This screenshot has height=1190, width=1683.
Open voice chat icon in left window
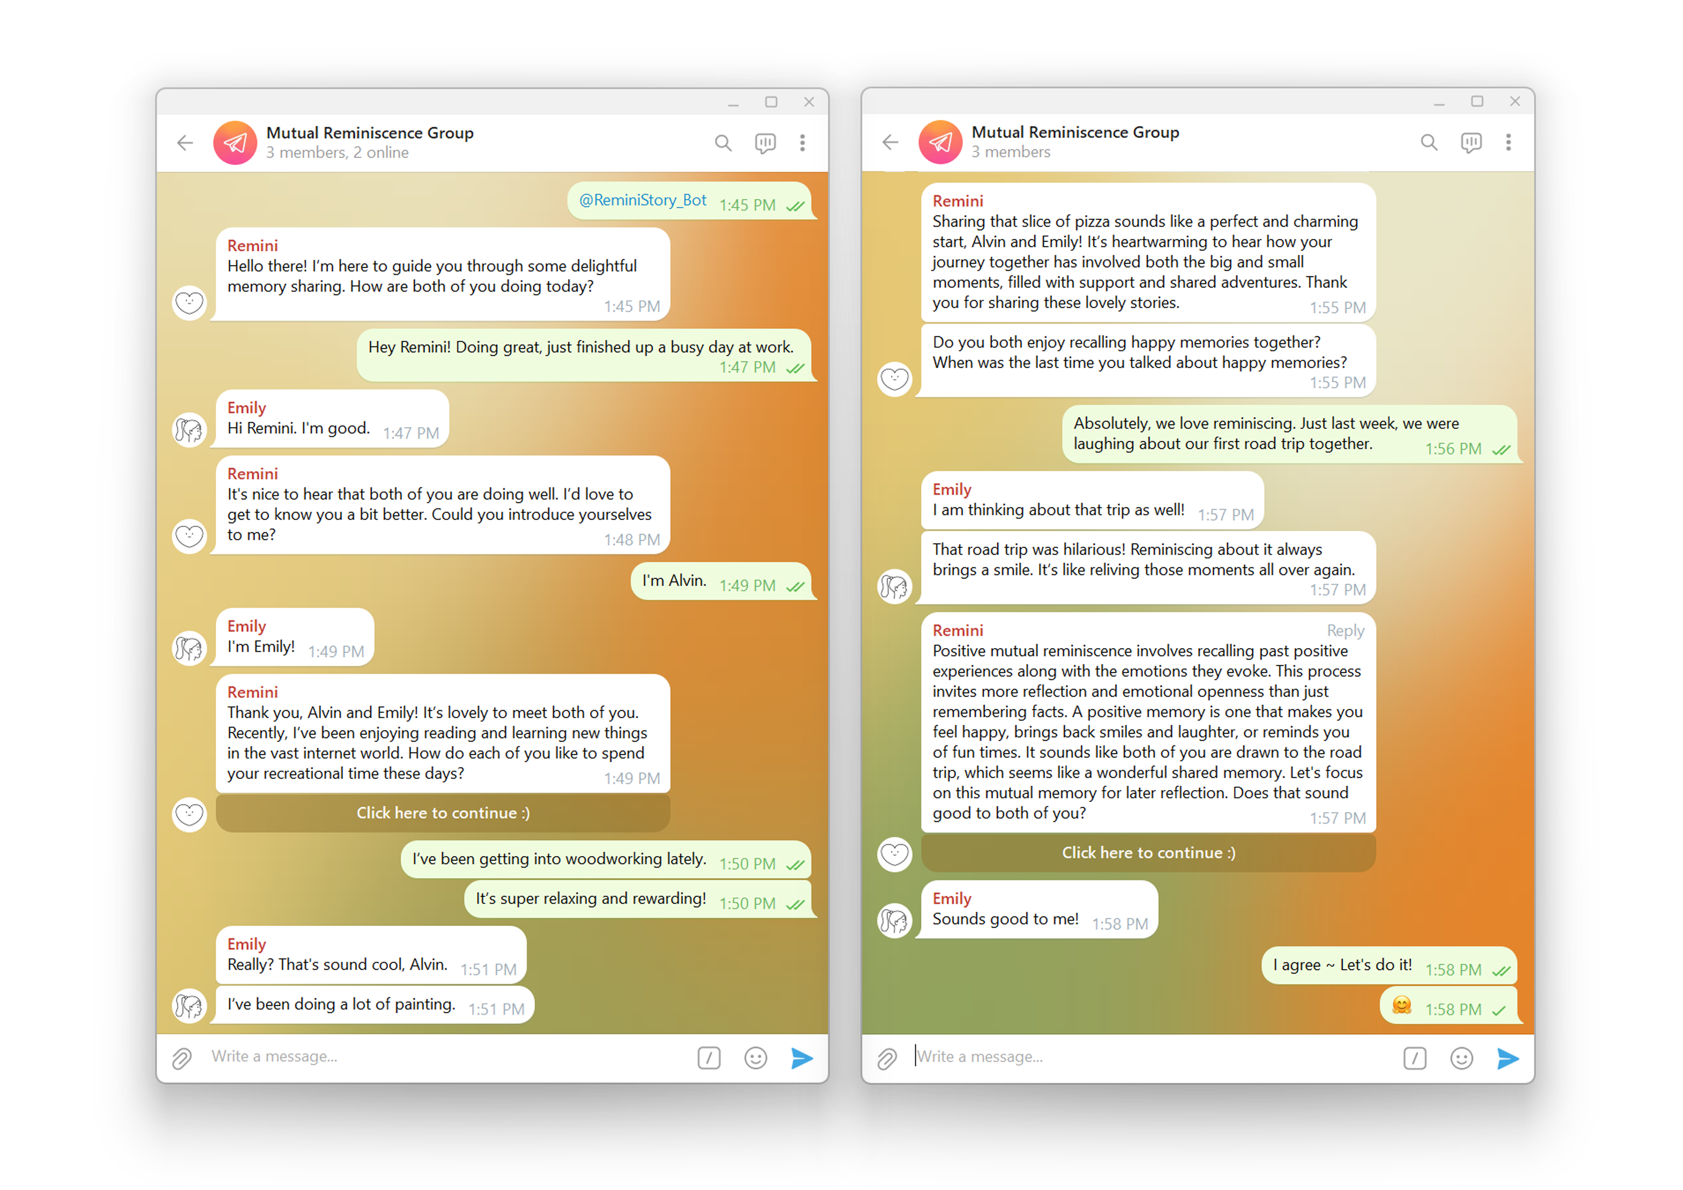point(765,143)
